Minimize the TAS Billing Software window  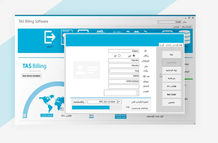point(185,18)
